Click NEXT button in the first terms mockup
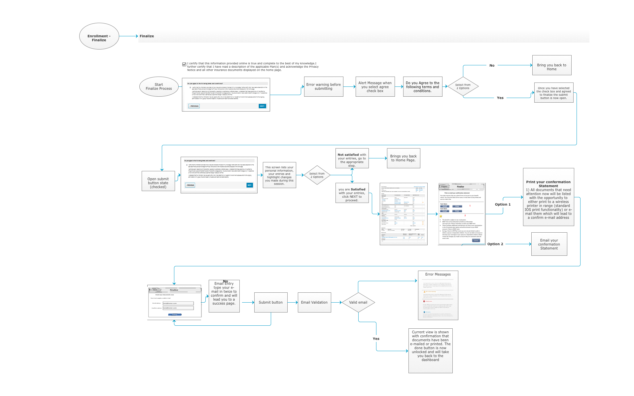Screen dimensions: 634x396 [262, 106]
